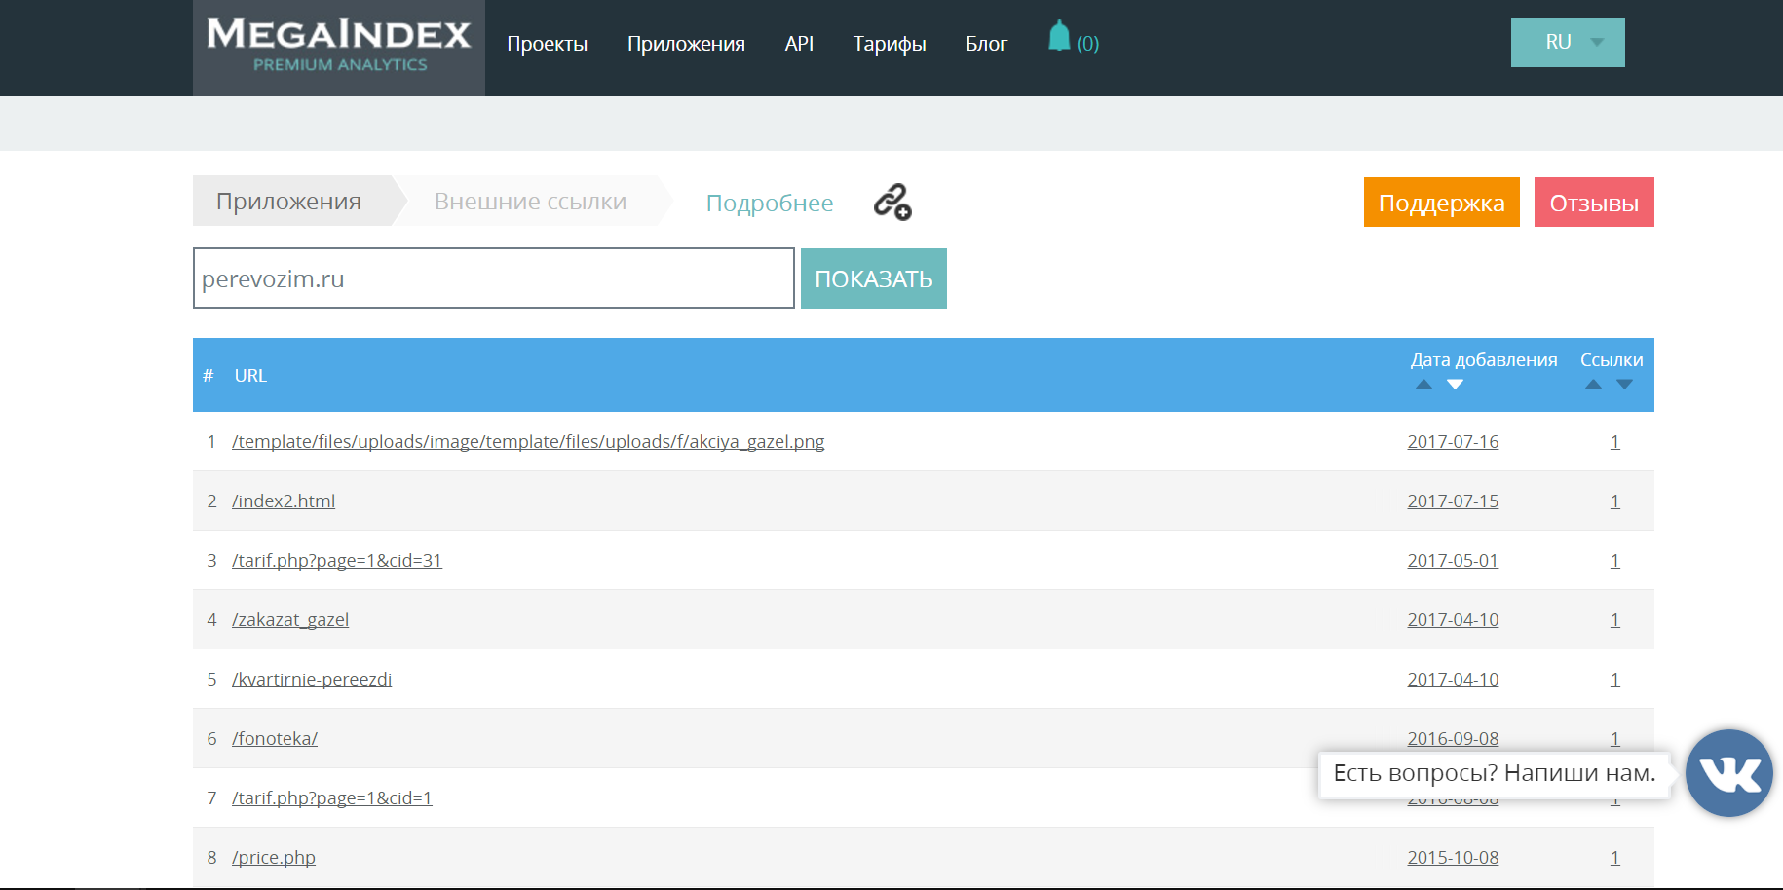Viewport: 1783px width, 890px height.
Task: Click the # column header
Action: pos(209,376)
